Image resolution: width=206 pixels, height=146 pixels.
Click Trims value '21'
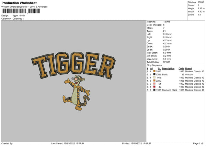[164, 31]
